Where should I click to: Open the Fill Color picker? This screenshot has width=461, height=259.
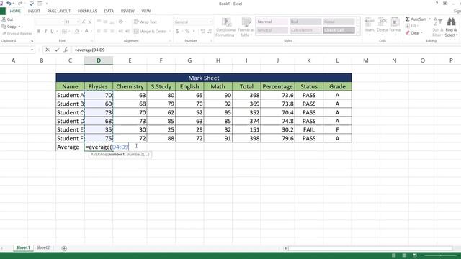[x=77, y=32]
